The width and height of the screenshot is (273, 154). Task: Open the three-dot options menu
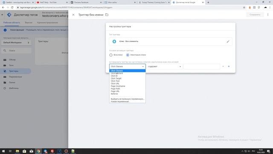click(x=268, y=15)
